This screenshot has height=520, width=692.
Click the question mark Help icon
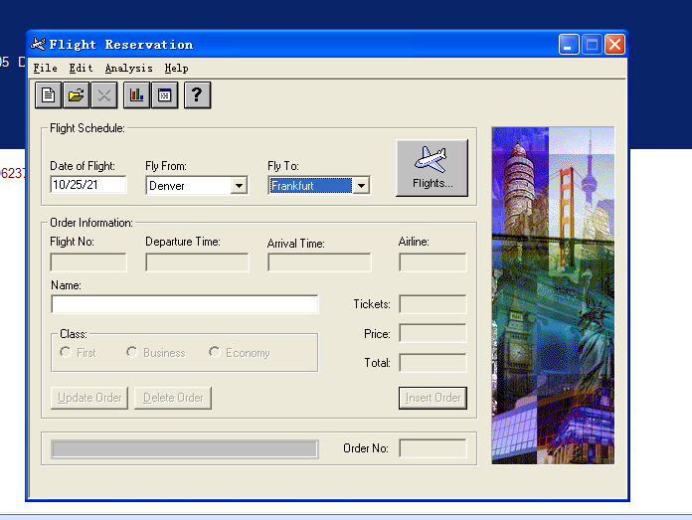click(x=197, y=95)
